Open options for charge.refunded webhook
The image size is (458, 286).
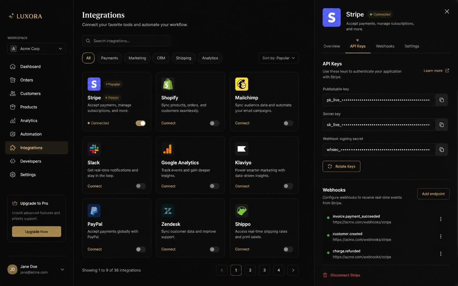tap(441, 254)
